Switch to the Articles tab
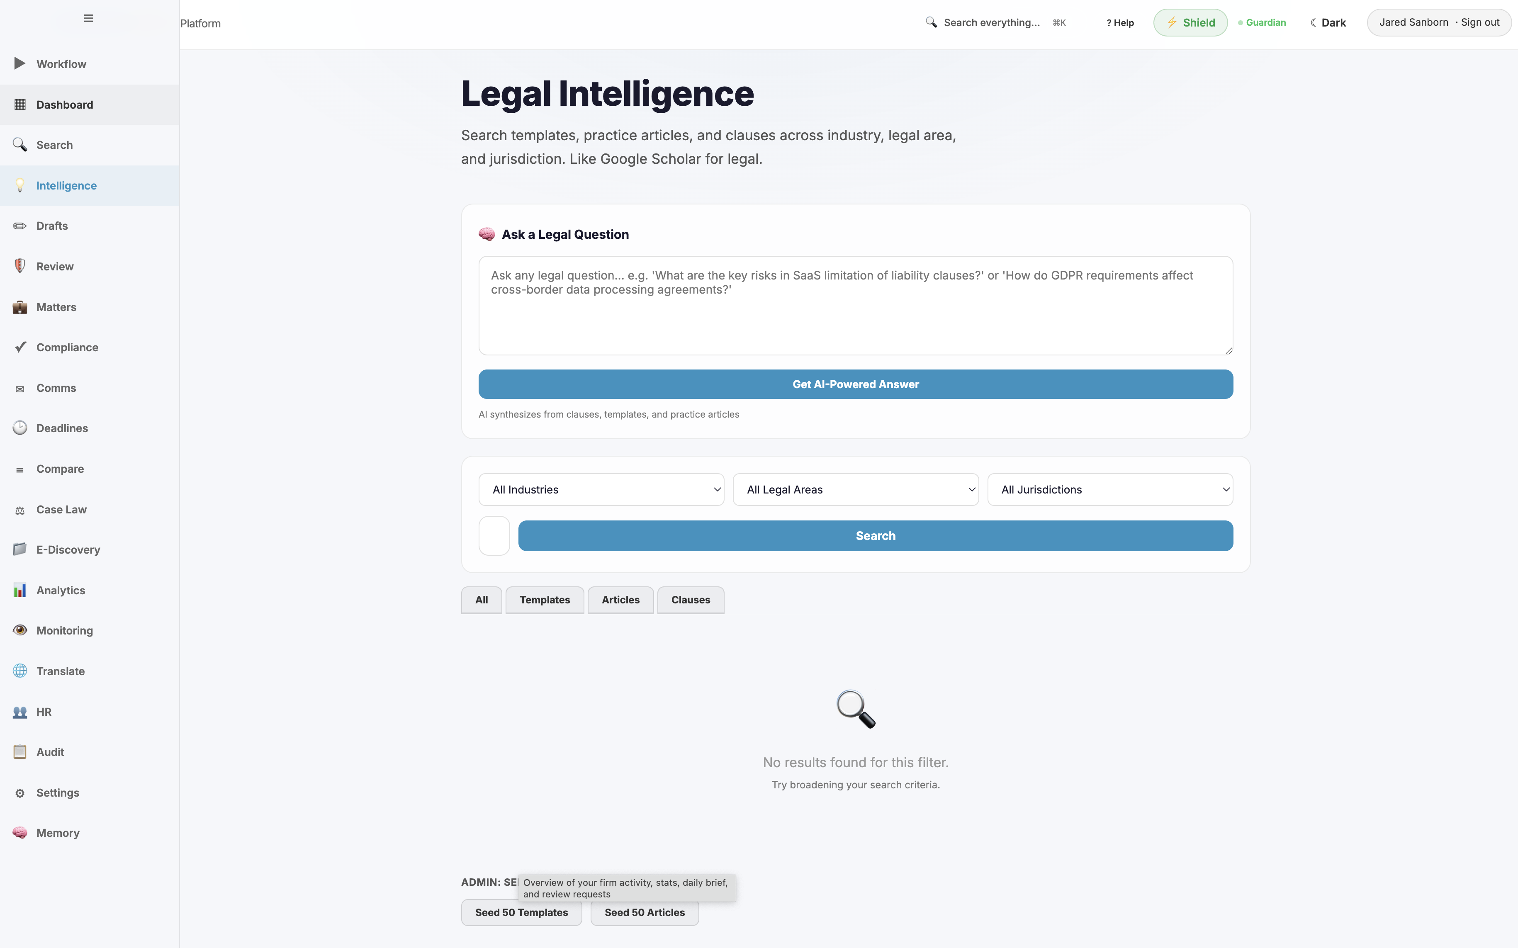Image resolution: width=1518 pixels, height=948 pixels. point(621,600)
